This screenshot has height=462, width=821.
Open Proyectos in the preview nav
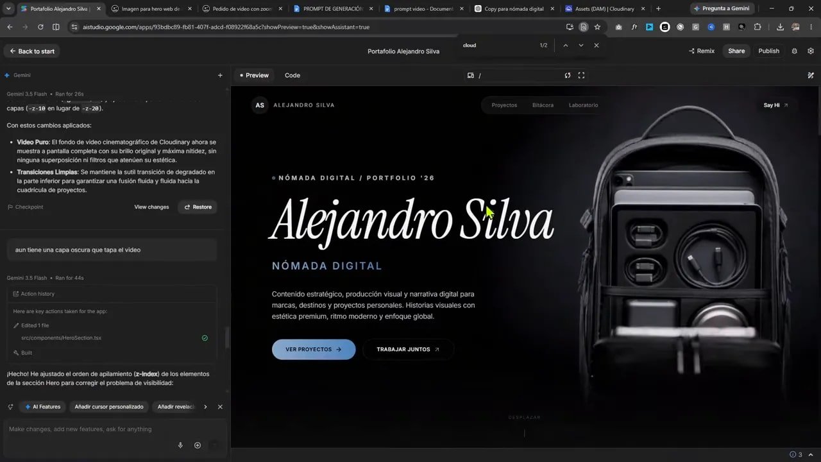[504, 105]
